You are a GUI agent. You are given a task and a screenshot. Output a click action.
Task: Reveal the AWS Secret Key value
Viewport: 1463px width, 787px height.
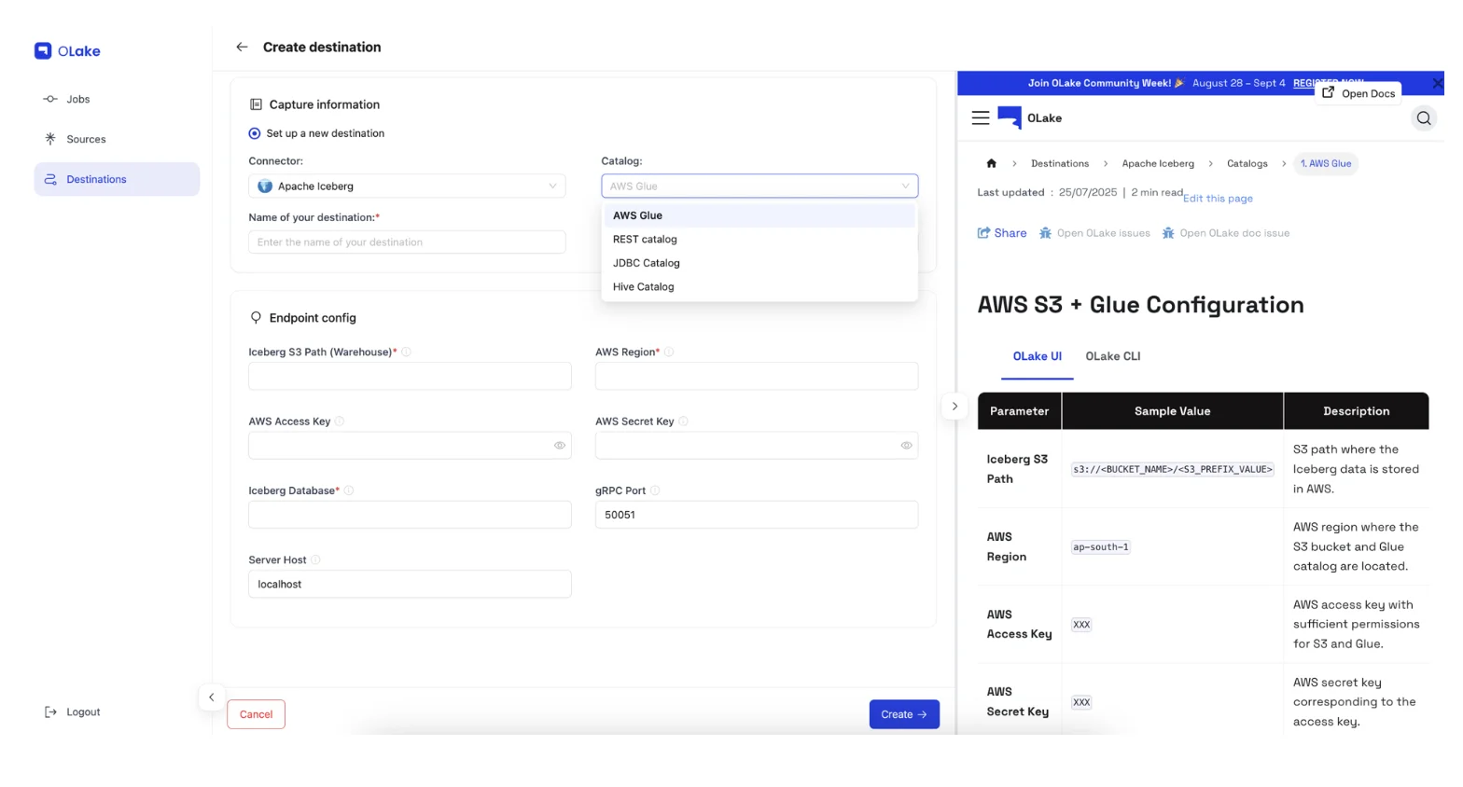tap(906, 446)
